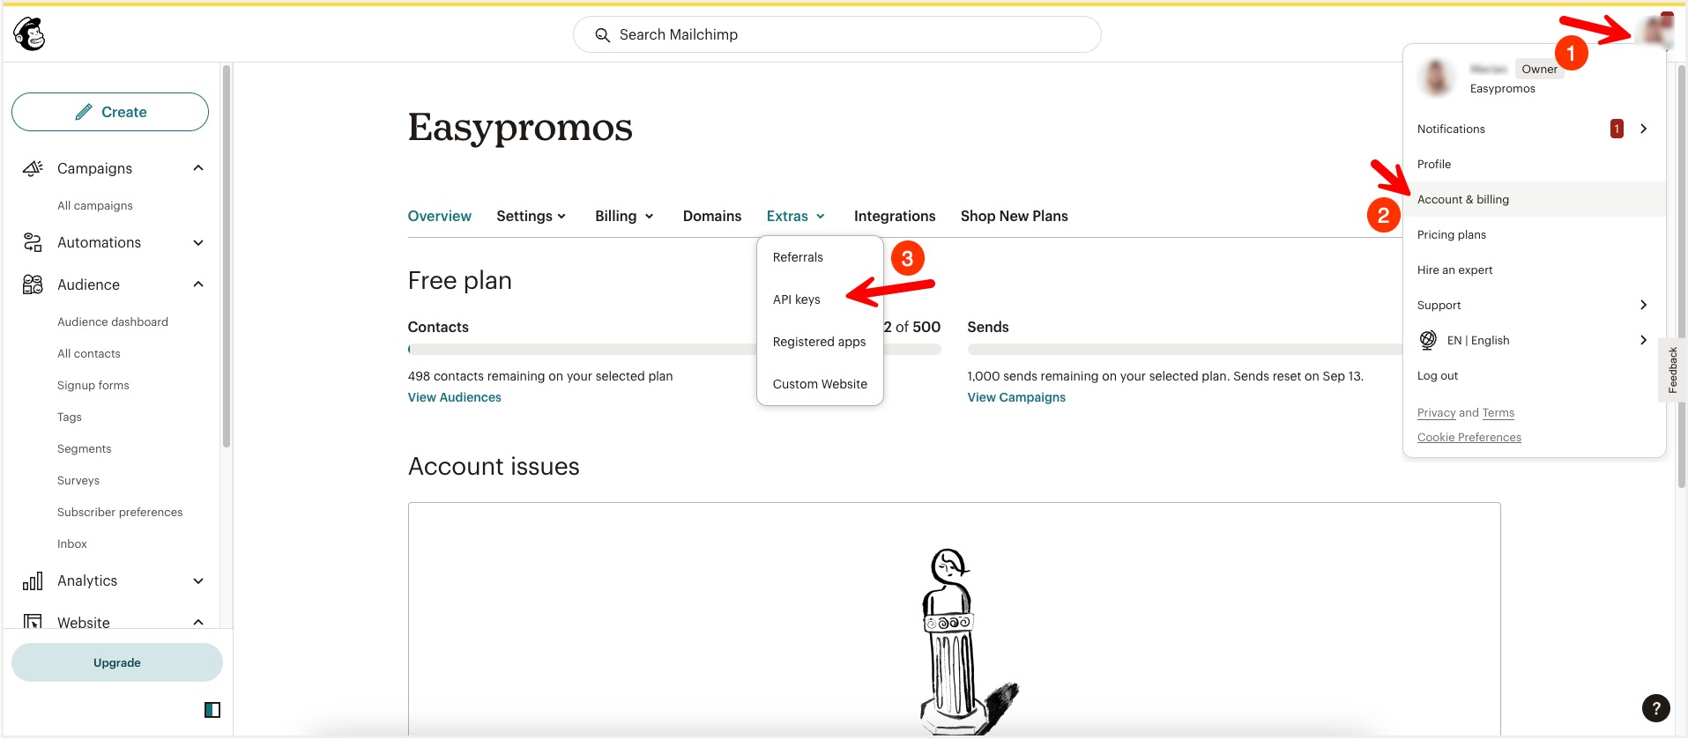1688x739 pixels.
Task: Expand the Analytics section chevron
Action: (198, 581)
